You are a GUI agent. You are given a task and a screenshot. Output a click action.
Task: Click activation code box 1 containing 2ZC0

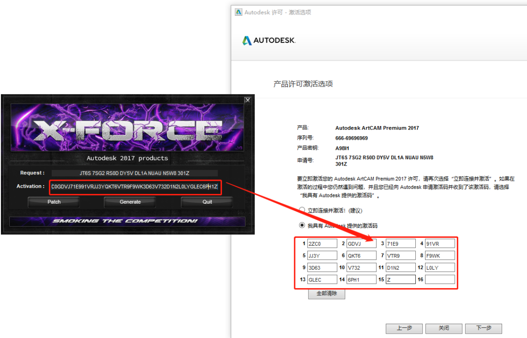click(322, 243)
